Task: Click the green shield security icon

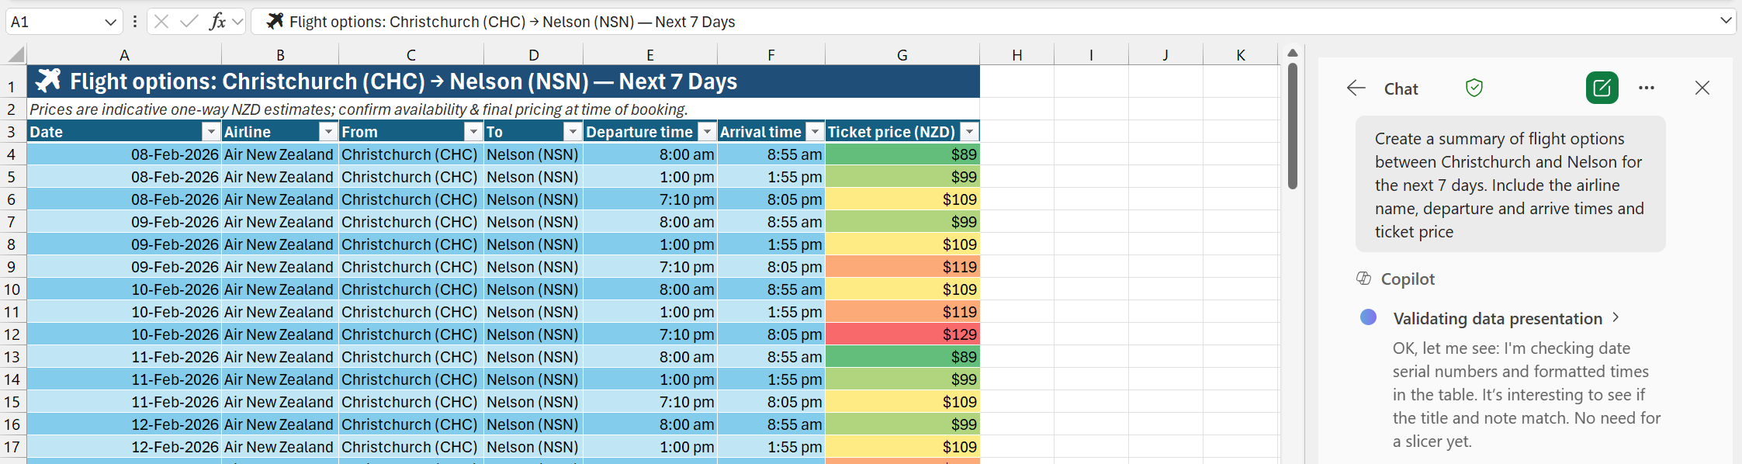Action: point(1474,88)
